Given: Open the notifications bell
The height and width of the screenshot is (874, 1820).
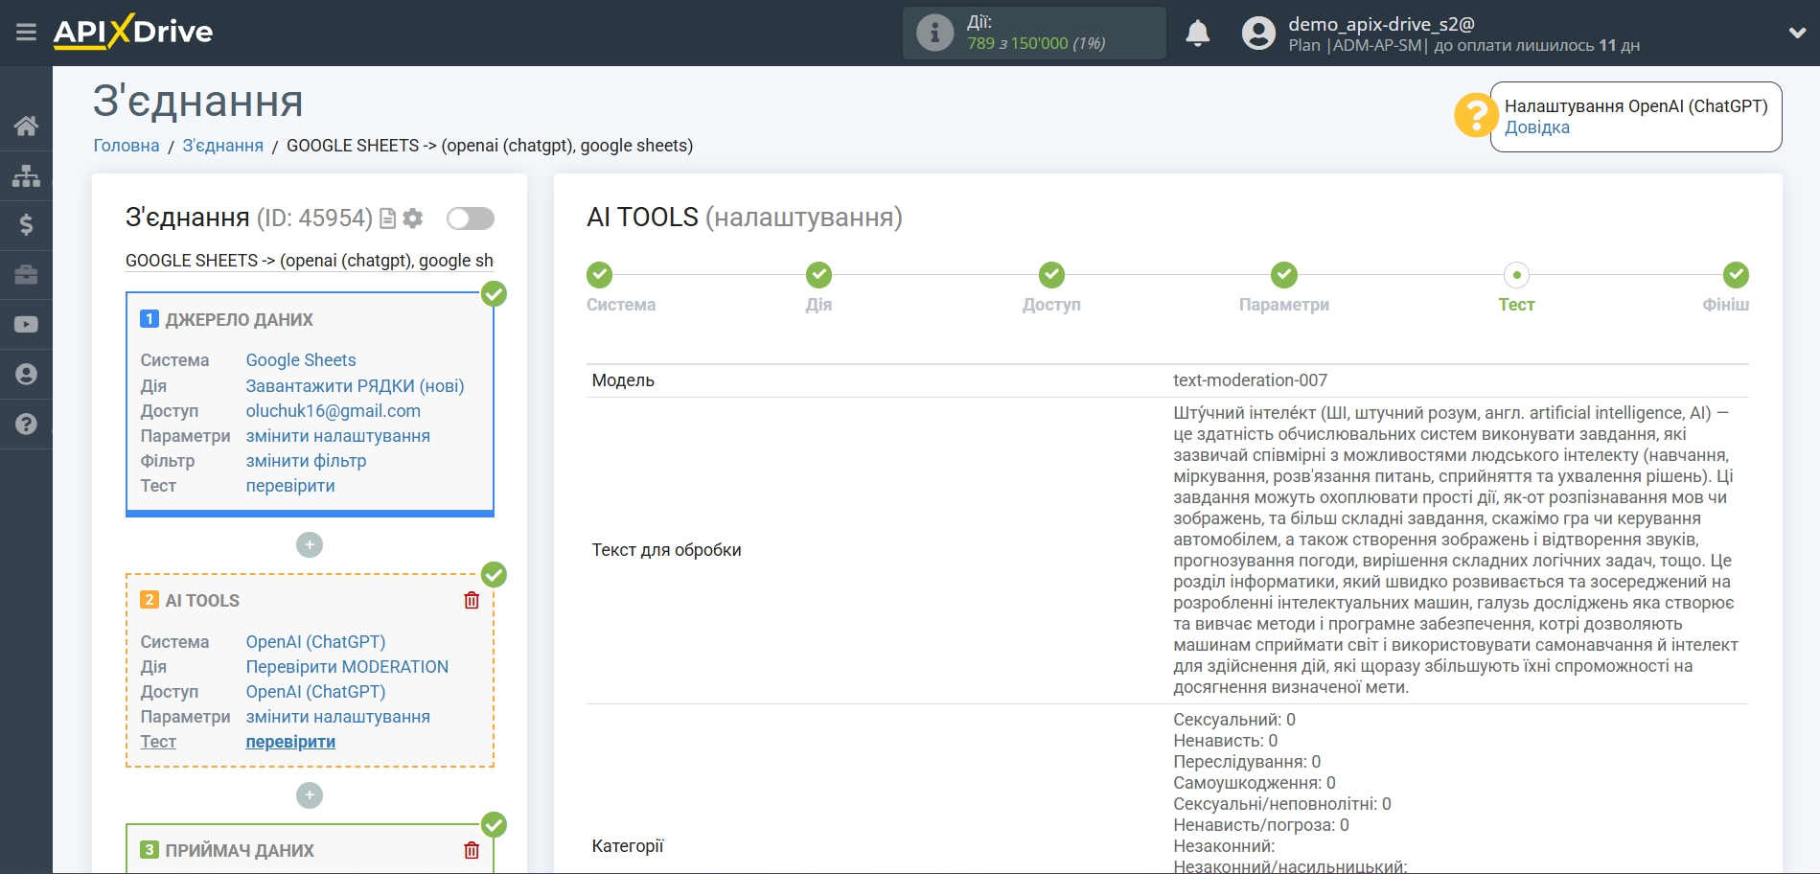Looking at the screenshot, I should coord(1198,34).
